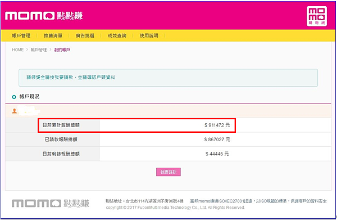Click the 目前剩餘報酬總額 label
Screen dimensions: 337x220
61,154
